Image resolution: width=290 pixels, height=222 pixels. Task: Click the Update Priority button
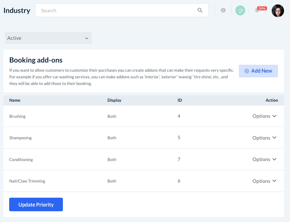click(x=36, y=205)
